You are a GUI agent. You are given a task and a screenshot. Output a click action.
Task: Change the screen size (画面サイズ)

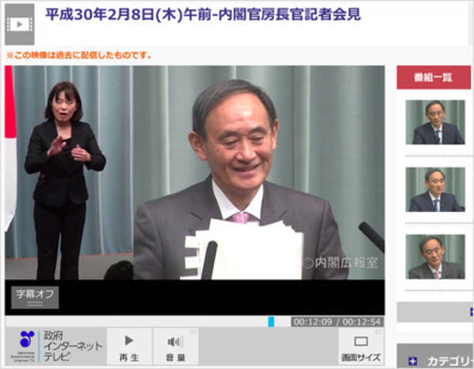click(361, 347)
